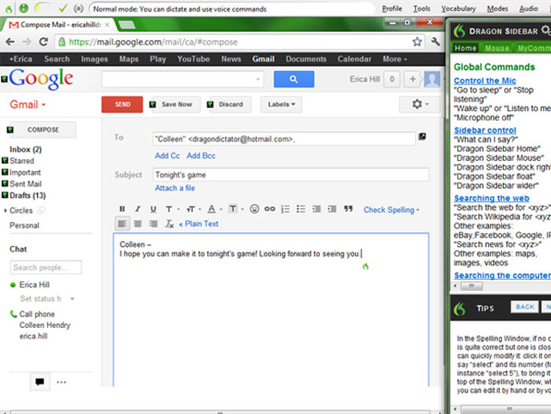551x414 pixels.
Task: Open the 'Attach a file' link
Action: [x=175, y=188]
